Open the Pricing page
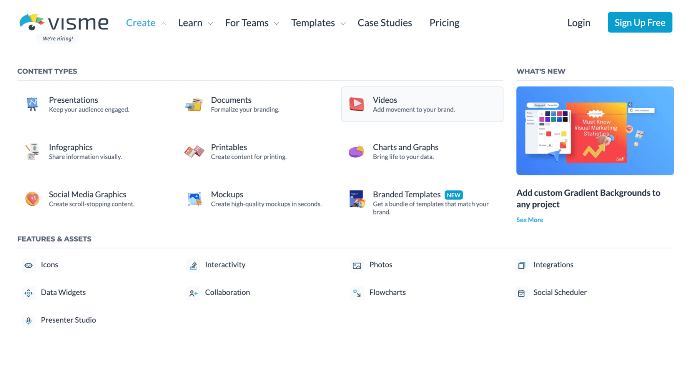Image resolution: width=692 pixels, height=390 pixels. [x=444, y=23]
